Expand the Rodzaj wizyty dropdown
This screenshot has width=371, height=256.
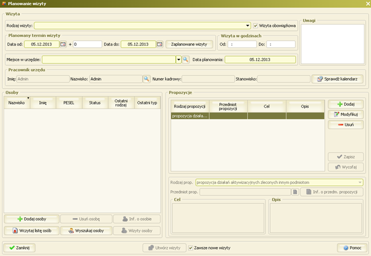click(248, 26)
